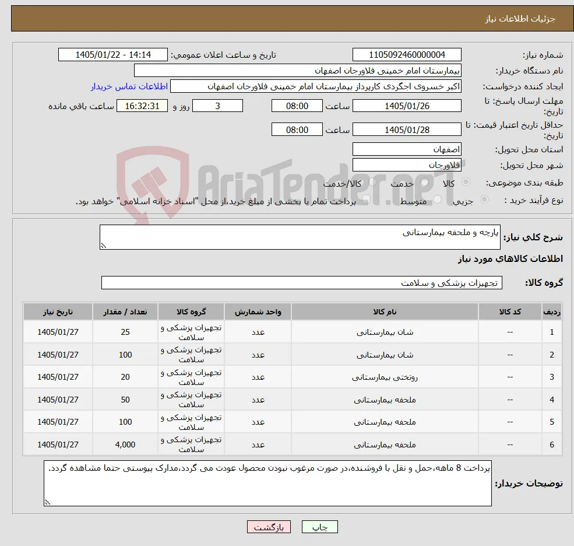Click the جزئیات اطلاعات نیاز page title
The height and width of the screenshot is (546, 574).
pos(520,19)
